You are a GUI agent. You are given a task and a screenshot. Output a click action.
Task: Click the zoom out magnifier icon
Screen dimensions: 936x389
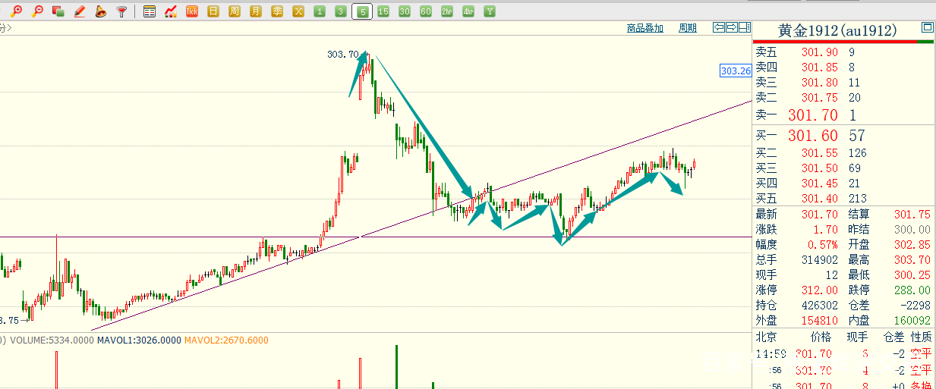(37, 11)
